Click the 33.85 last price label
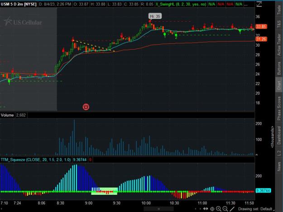Screen dimensions: 283x212 261,27
